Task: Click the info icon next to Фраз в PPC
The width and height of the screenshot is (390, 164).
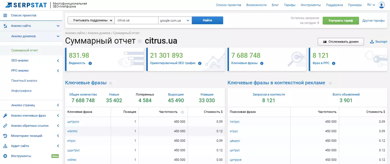Action: tap(334, 63)
